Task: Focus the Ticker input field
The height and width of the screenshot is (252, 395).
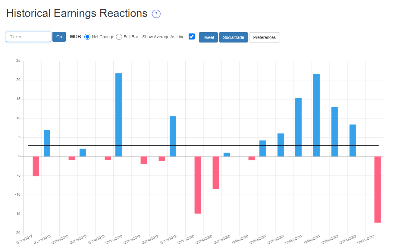Action: click(x=29, y=37)
